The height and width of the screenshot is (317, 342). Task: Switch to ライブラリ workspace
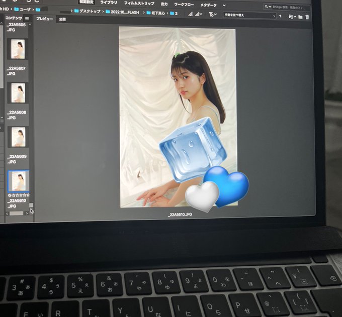(x=109, y=3)
